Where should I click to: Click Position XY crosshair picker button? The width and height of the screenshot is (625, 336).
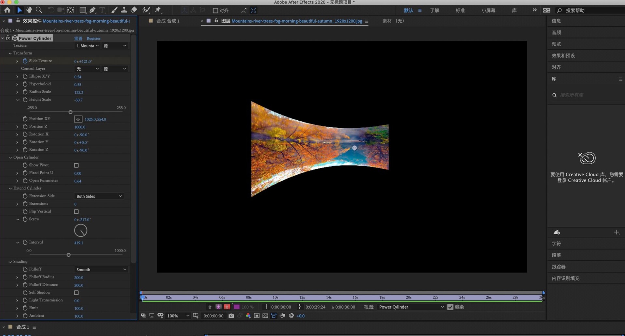(78, 119)
